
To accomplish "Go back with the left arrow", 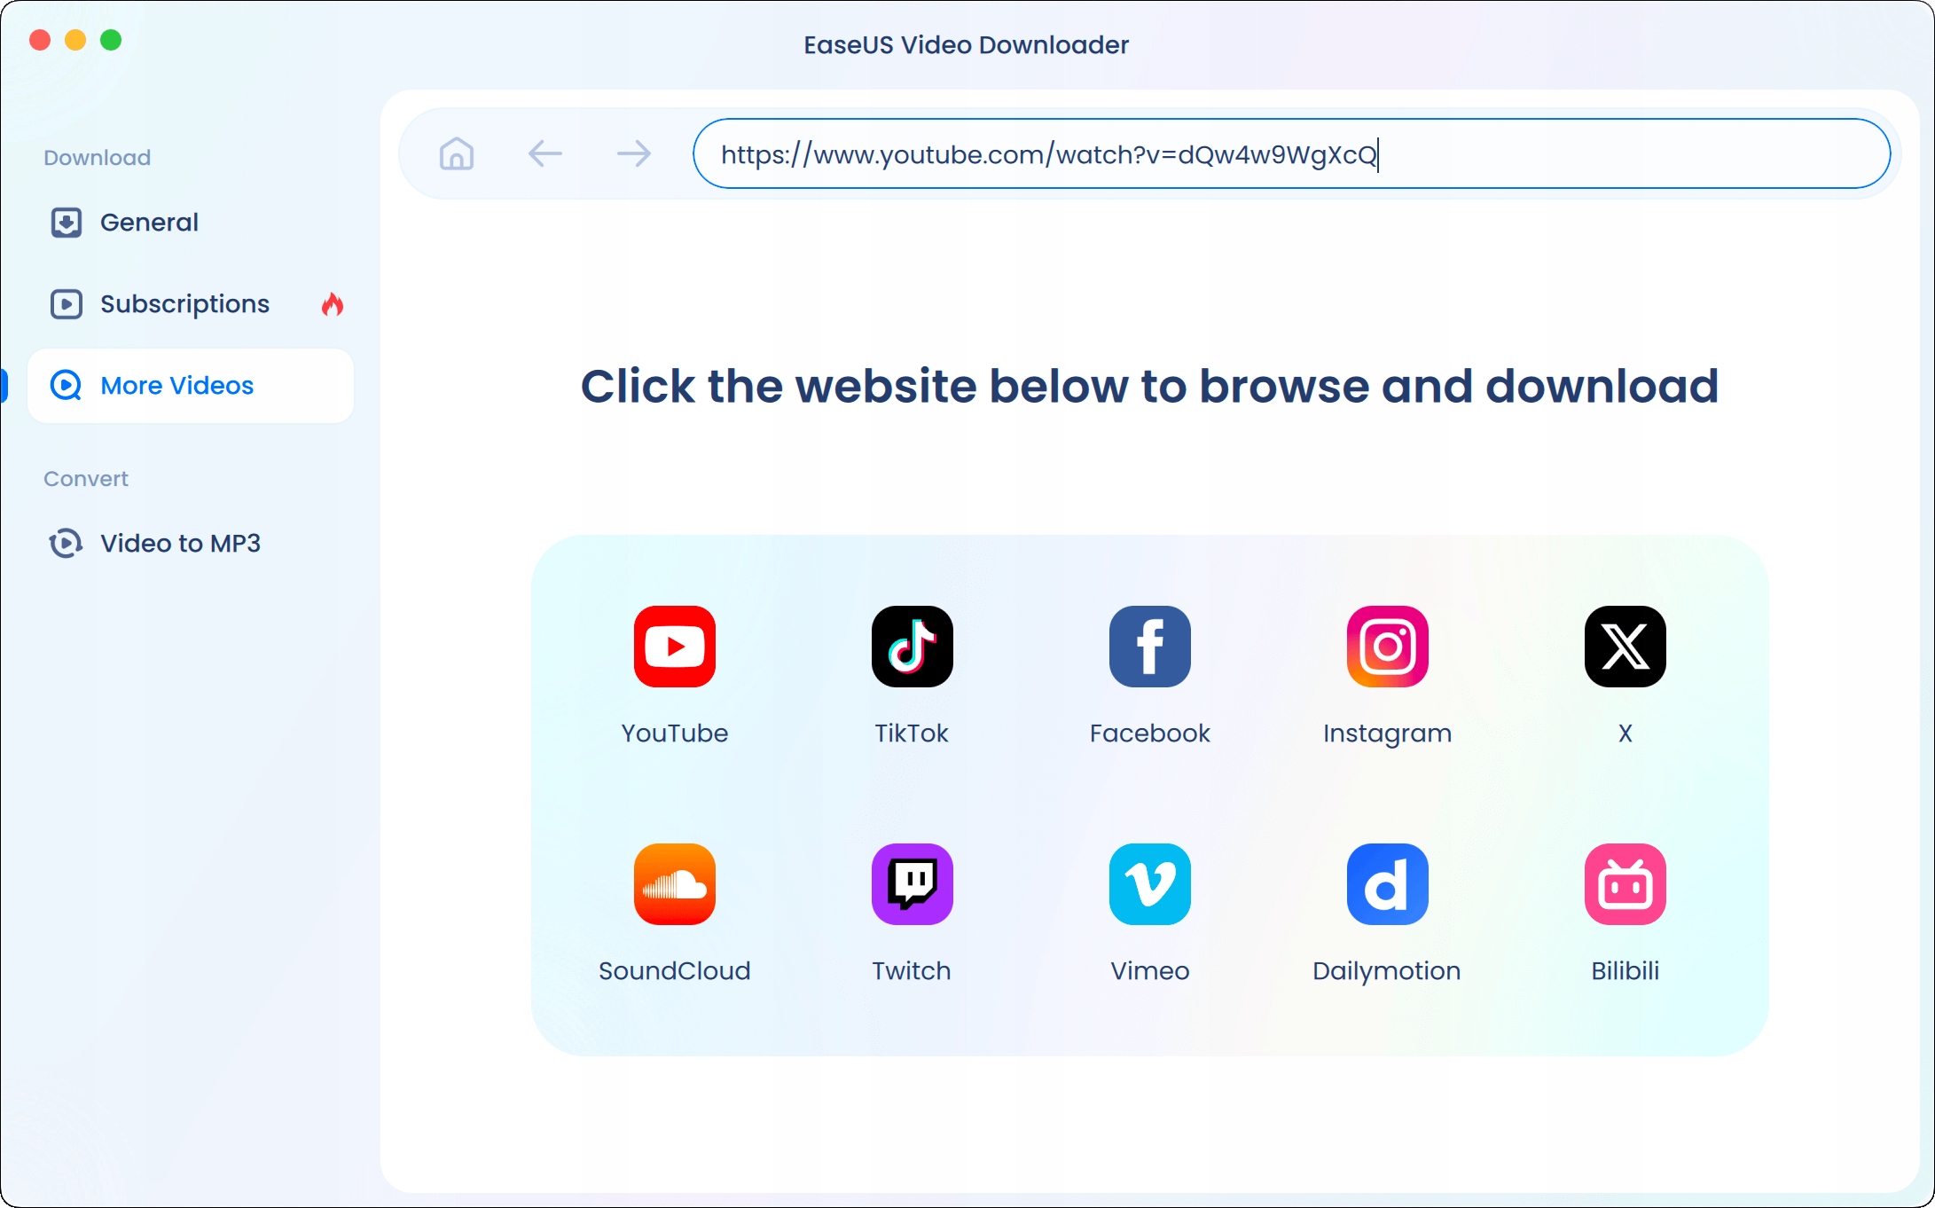I will pyautogui.click(x=544, y=153).
